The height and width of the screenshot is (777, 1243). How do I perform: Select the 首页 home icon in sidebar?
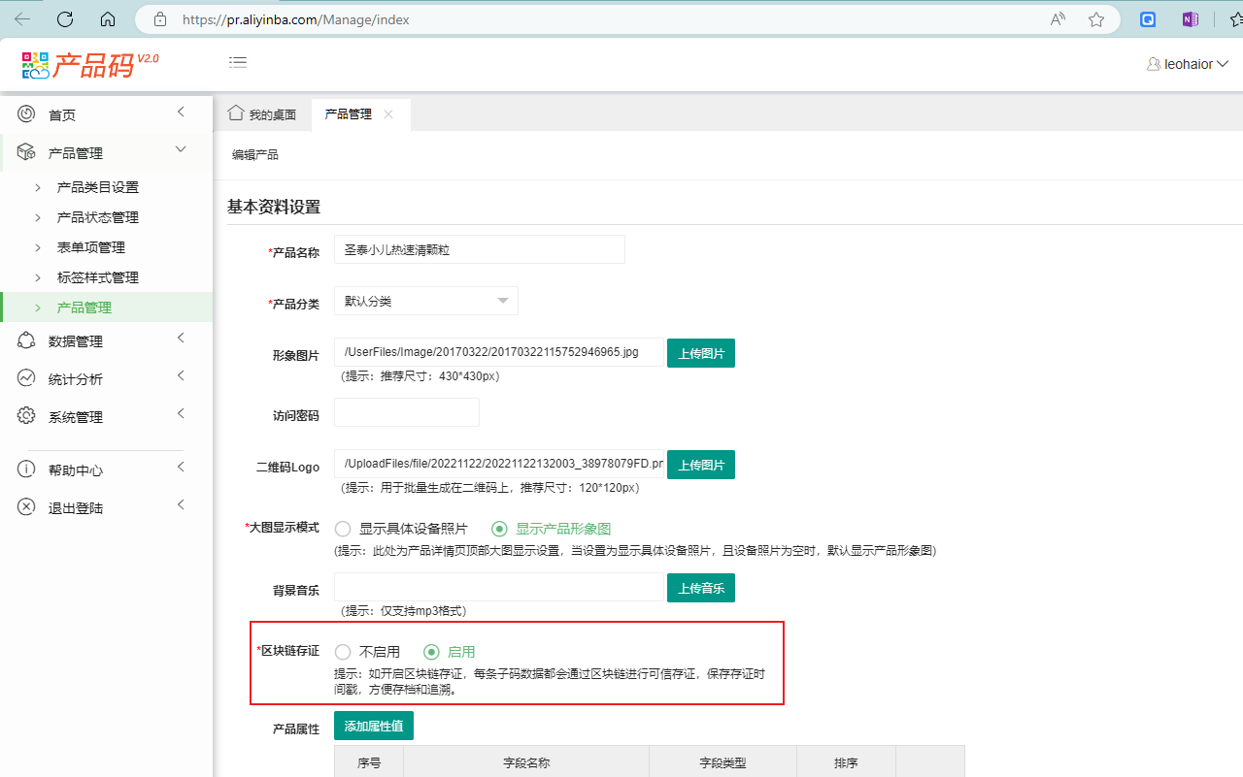tap(26, 113)
